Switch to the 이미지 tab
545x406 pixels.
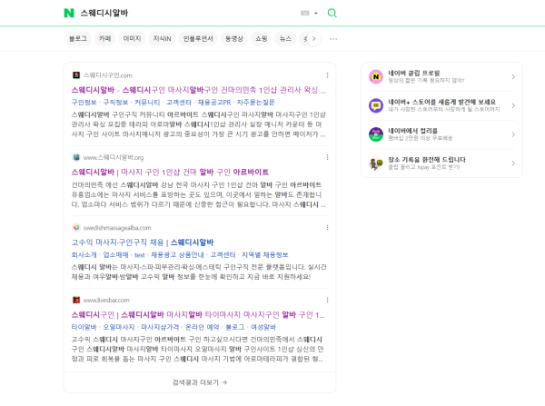point(132,39)
